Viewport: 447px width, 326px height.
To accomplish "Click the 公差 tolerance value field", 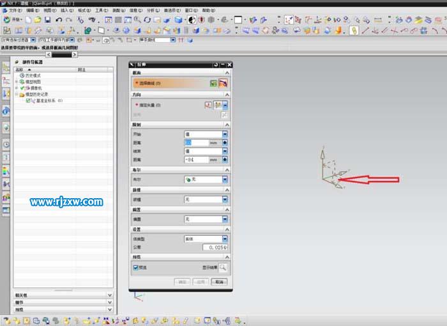I will [x=214, y=247].
